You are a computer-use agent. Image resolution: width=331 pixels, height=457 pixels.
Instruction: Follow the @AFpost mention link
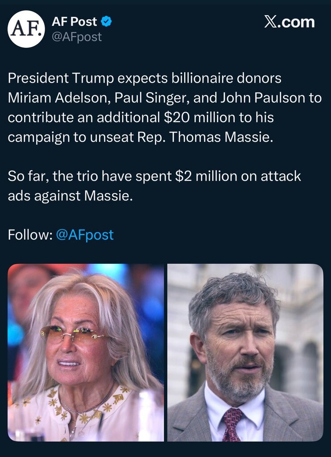point(85,235)
